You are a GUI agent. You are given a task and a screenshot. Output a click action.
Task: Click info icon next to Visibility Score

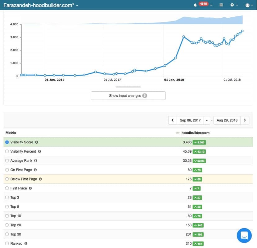pos(37,142)
